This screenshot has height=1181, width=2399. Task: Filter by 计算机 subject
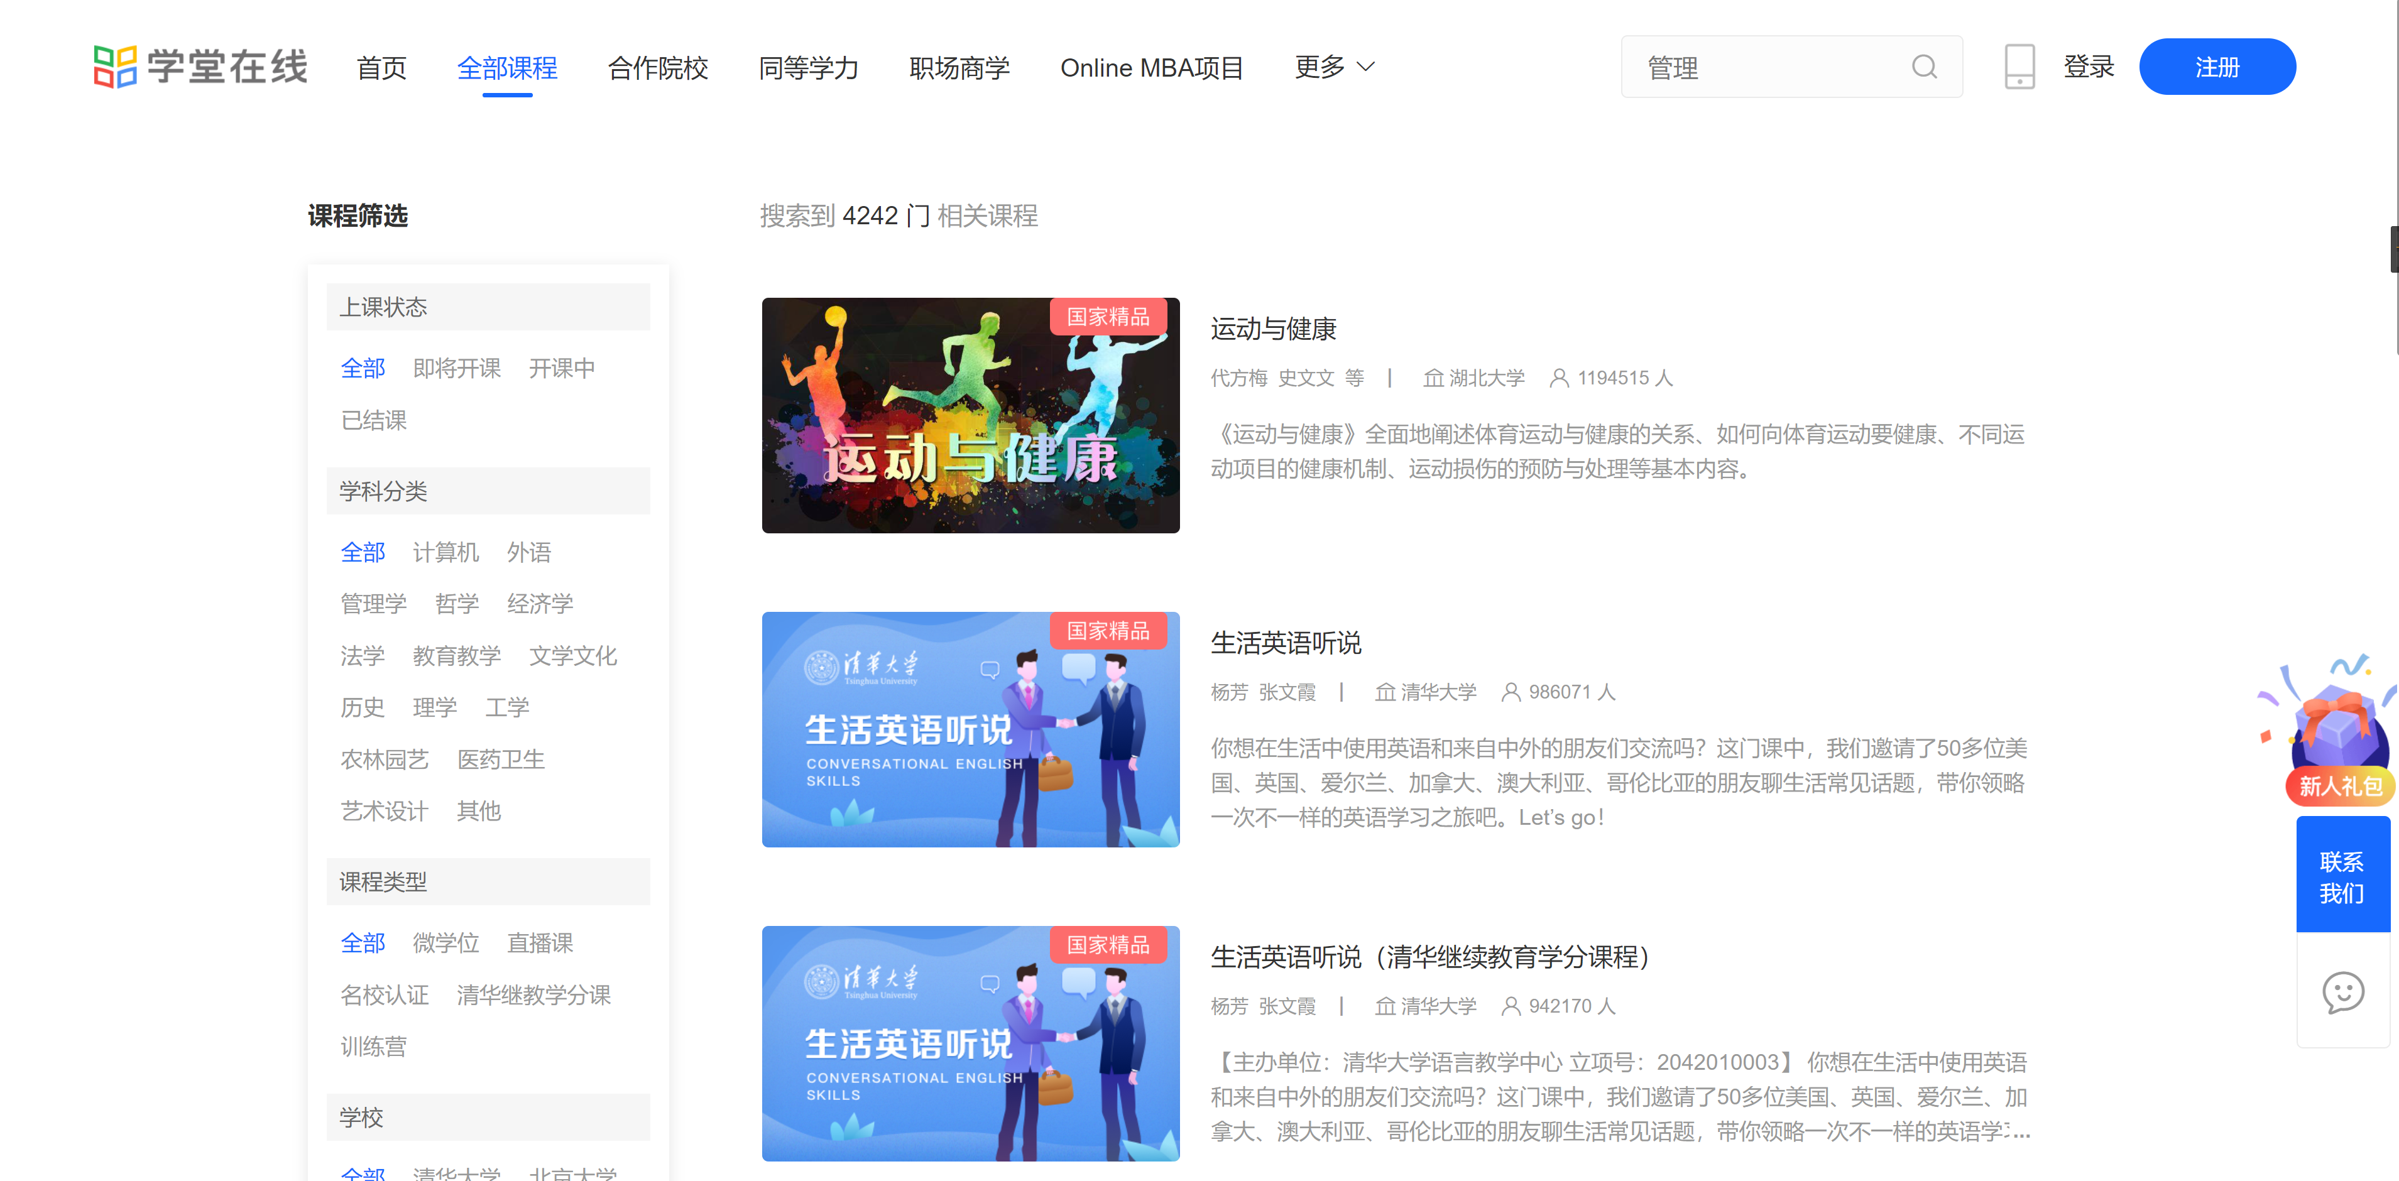coord(445,552)
